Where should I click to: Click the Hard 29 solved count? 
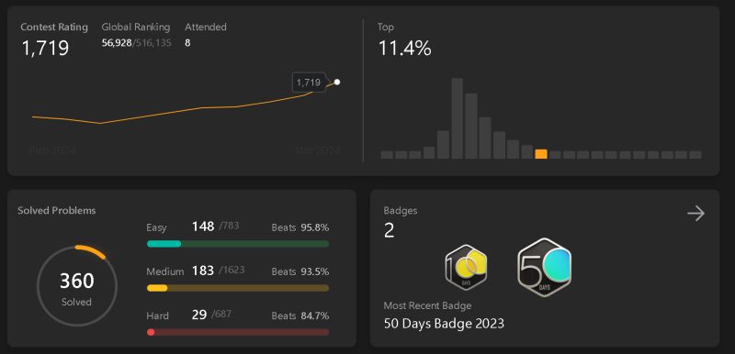click(x=199, y=315)
